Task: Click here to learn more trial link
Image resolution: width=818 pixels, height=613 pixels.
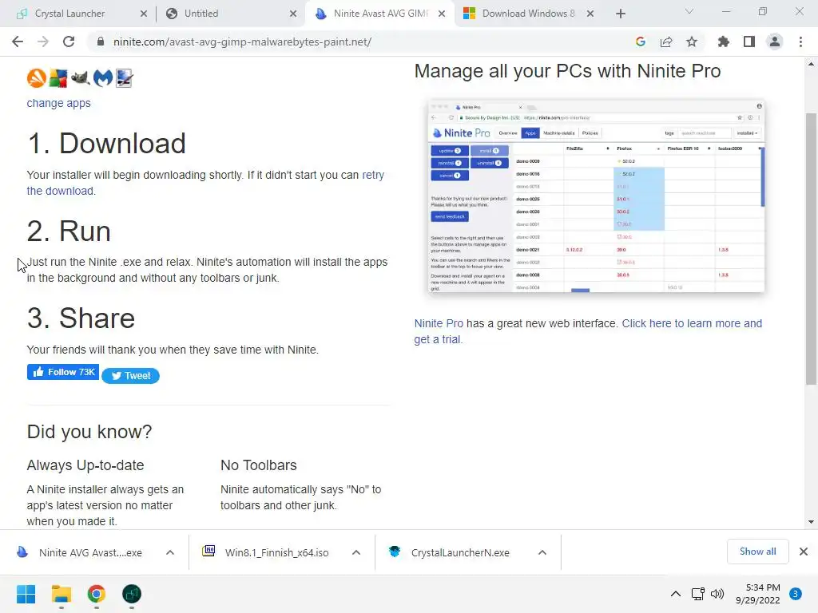Action: tap(588, 331)
